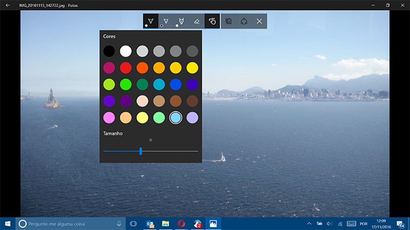This screenshot has height=230, width=410.
Task: Choose the red color swatch
Action: pyautogui.click(x=126, y=68)
